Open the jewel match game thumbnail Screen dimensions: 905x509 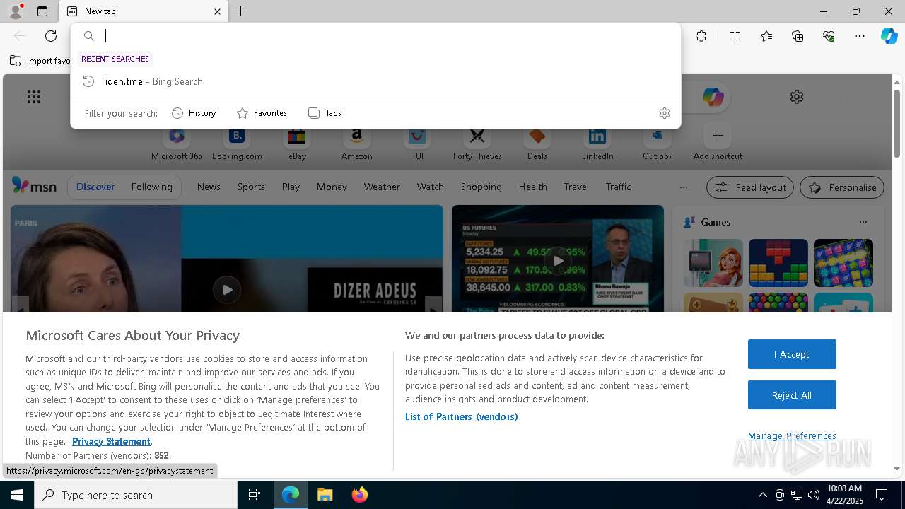pyautogui.click(x=843, y=262)
